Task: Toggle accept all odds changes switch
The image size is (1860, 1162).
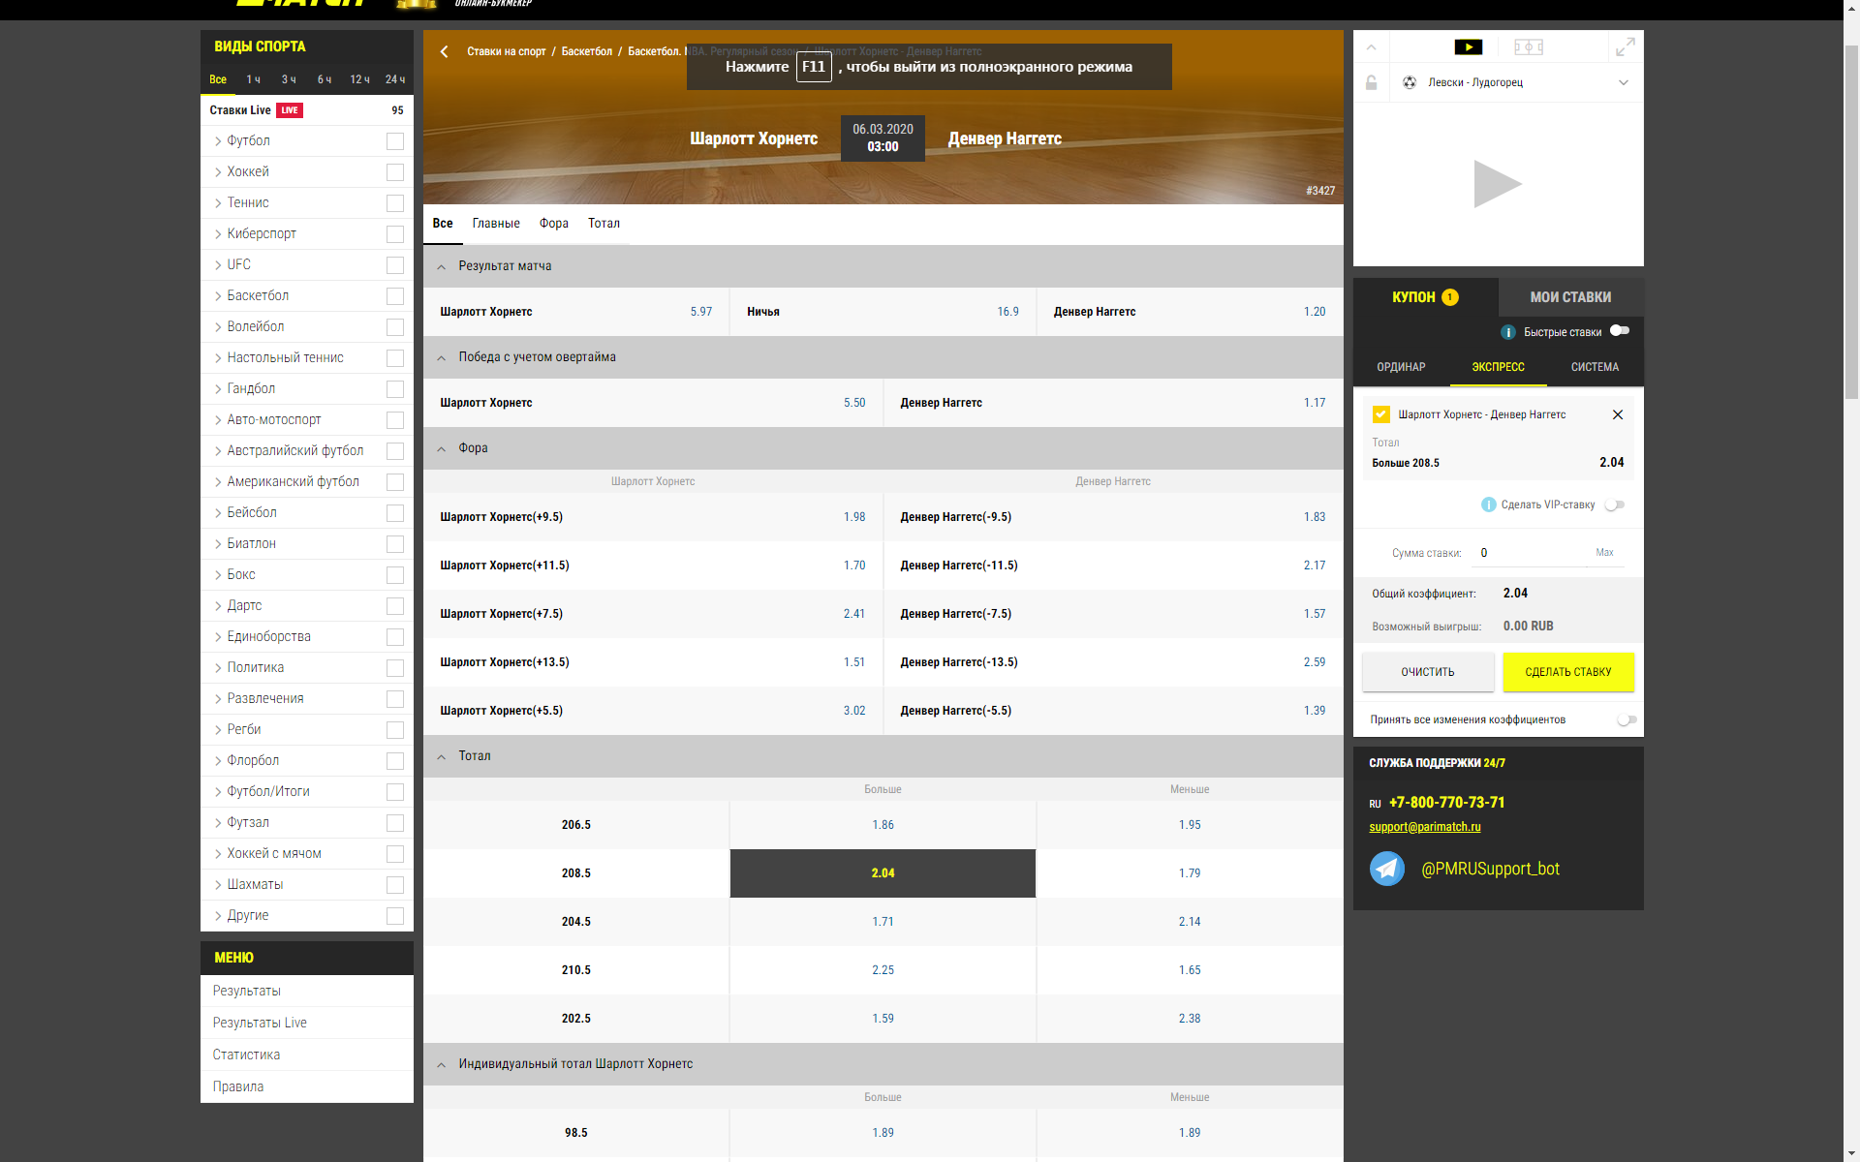Action: (x=1627, y=719)
